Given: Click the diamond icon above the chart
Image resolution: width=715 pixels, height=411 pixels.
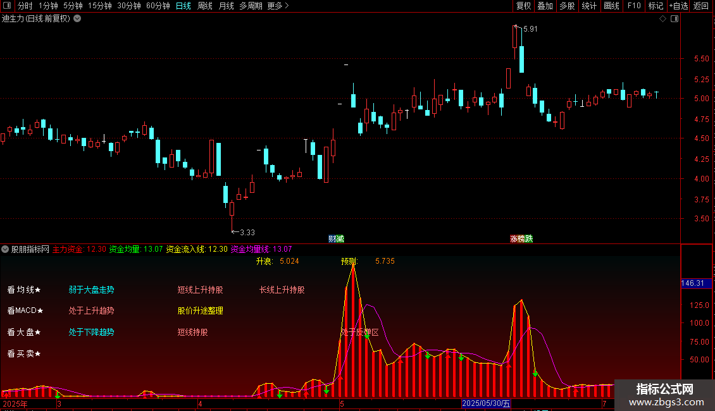Looking at the screenshot, I should tap(663, 19).
